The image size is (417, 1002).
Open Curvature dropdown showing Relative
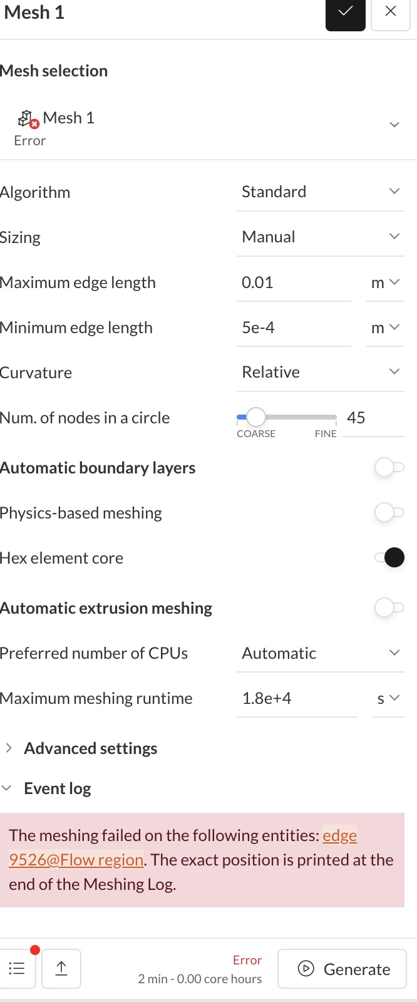point(321,372)
